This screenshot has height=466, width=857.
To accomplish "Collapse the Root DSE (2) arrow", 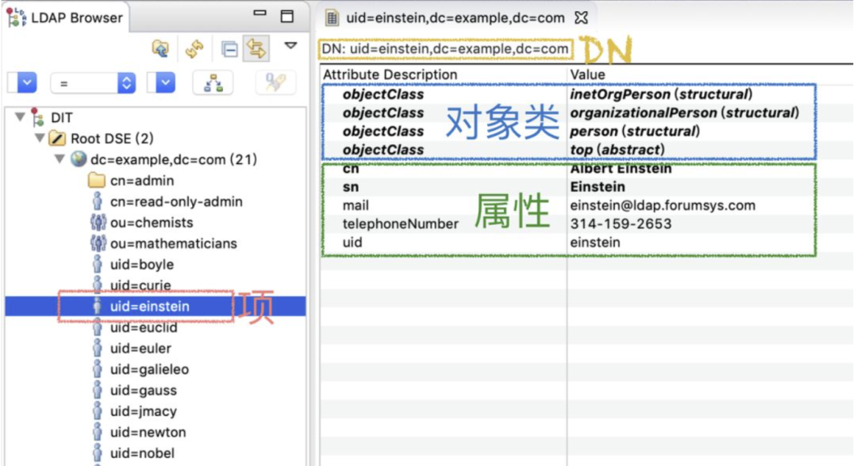I will [x=40, y=138].
